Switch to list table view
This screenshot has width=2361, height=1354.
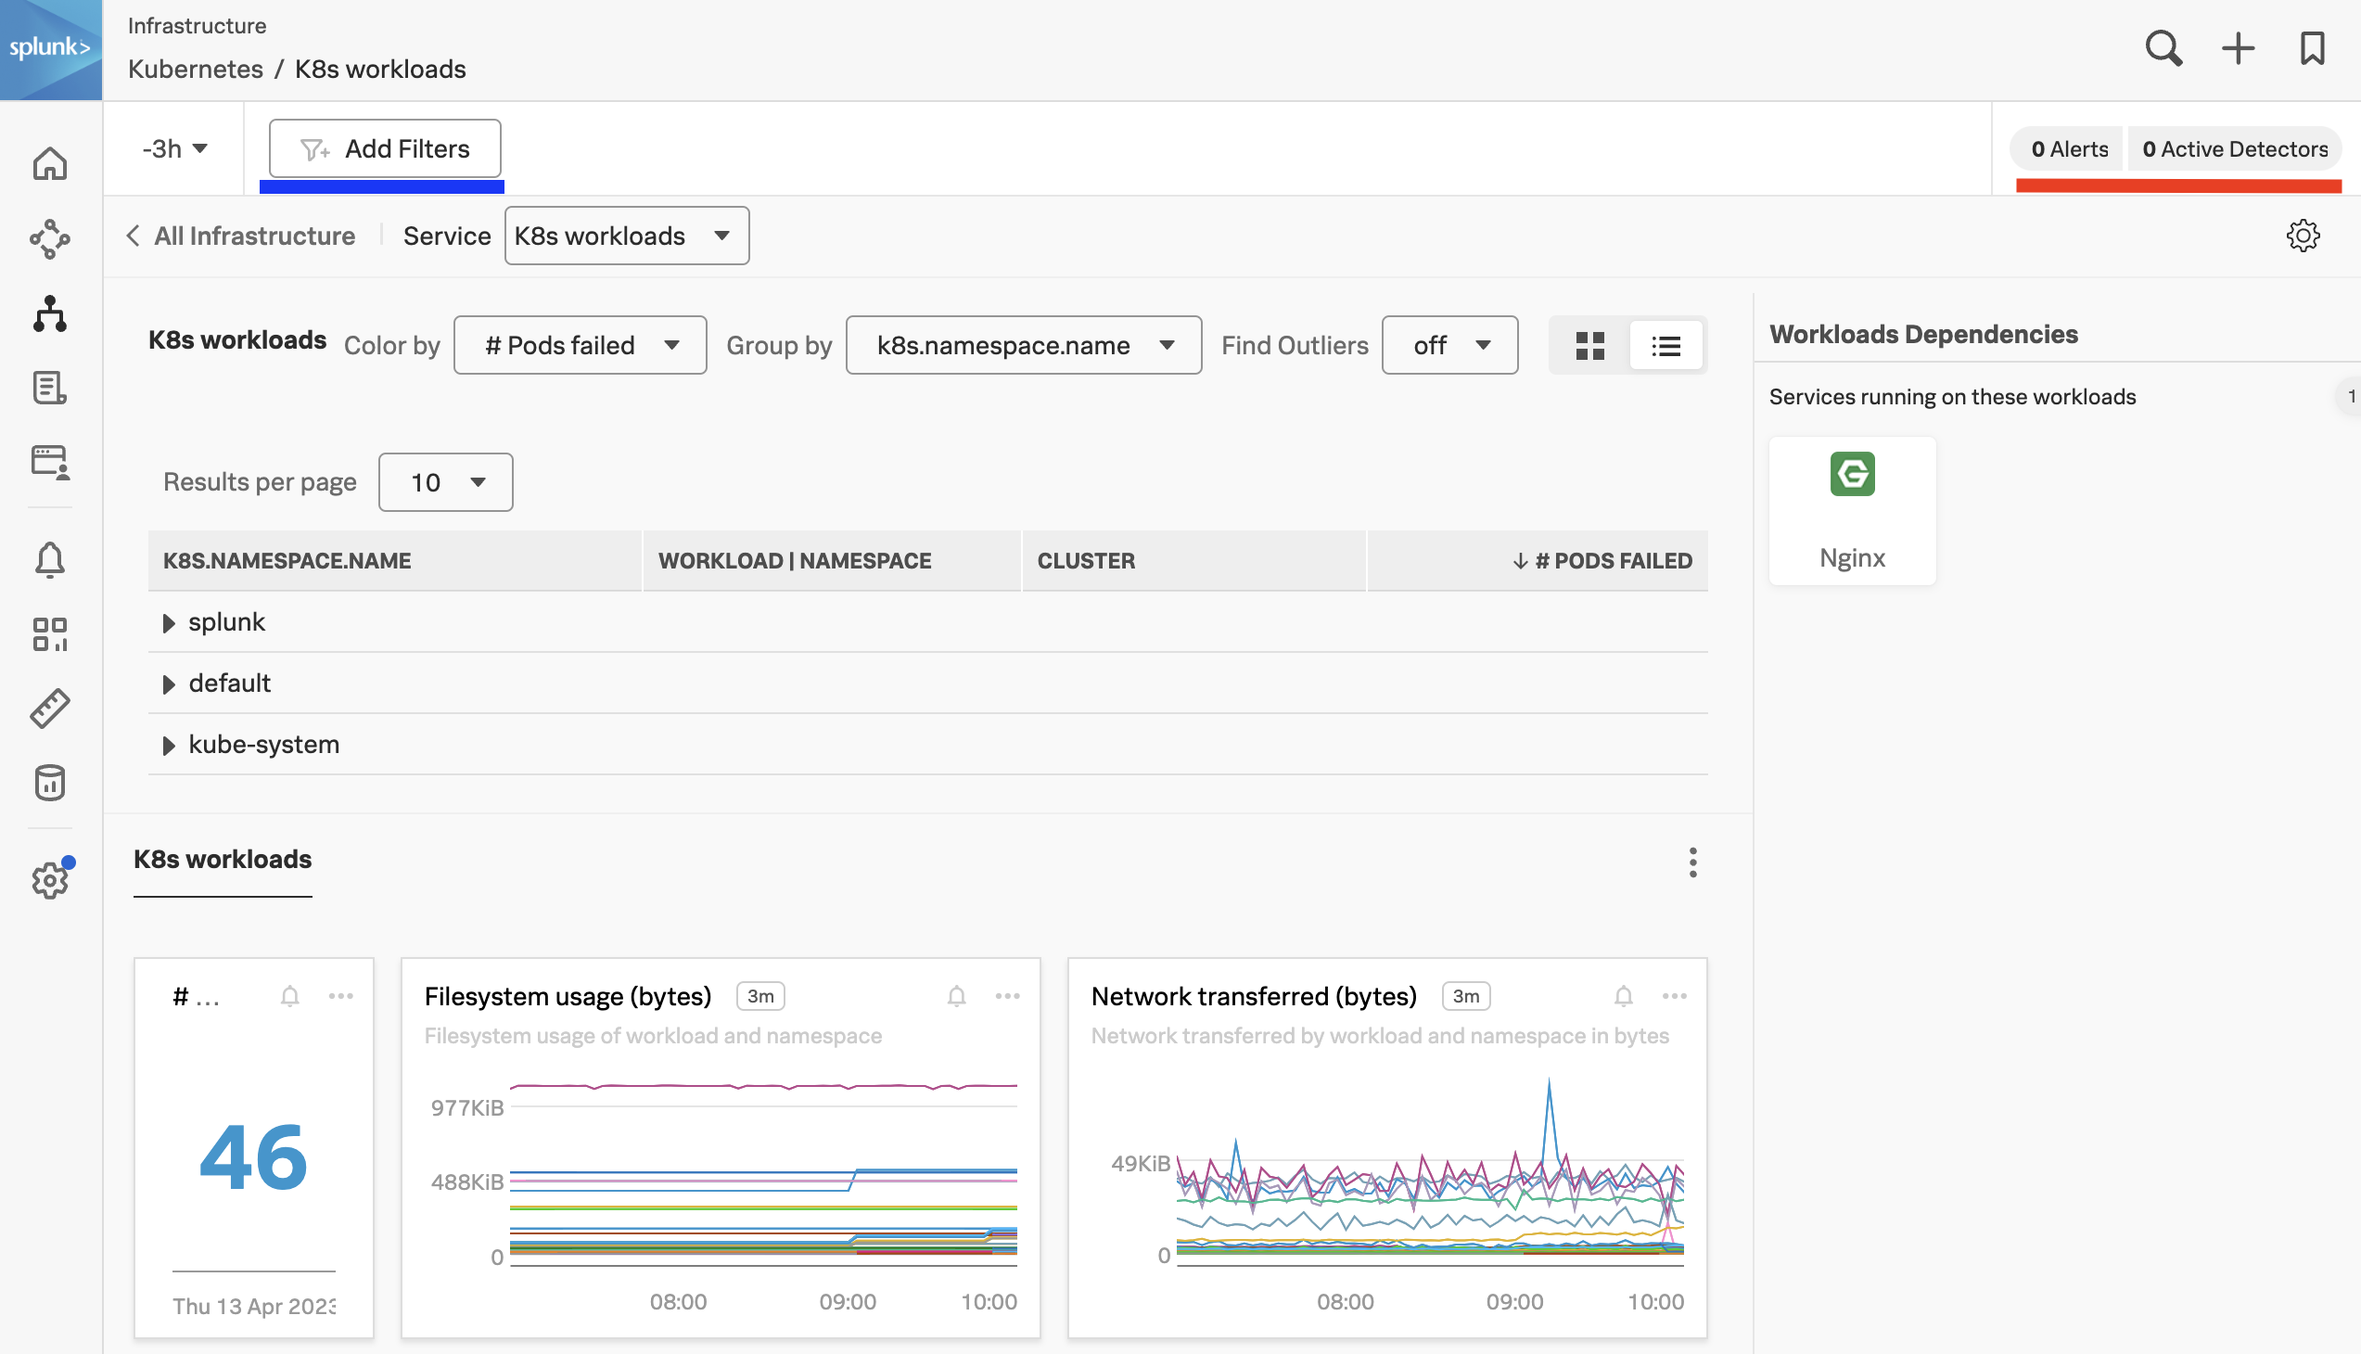point(1665,346)
